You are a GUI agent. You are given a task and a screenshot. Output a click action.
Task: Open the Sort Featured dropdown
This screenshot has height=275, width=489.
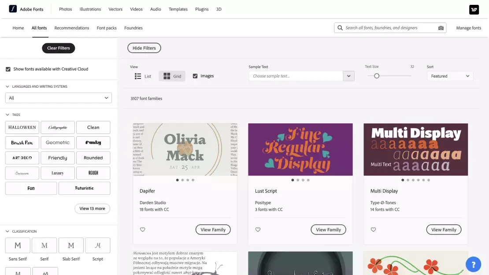(450, 76)
